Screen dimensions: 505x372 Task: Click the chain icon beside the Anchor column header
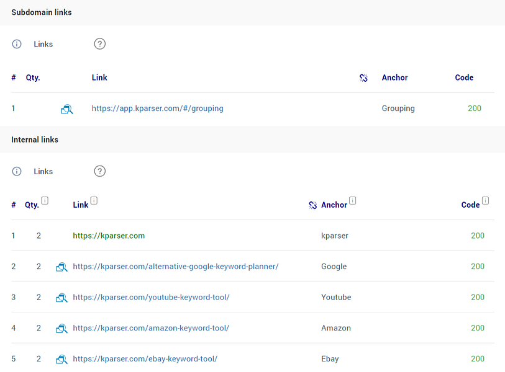(x=312, y=205)
